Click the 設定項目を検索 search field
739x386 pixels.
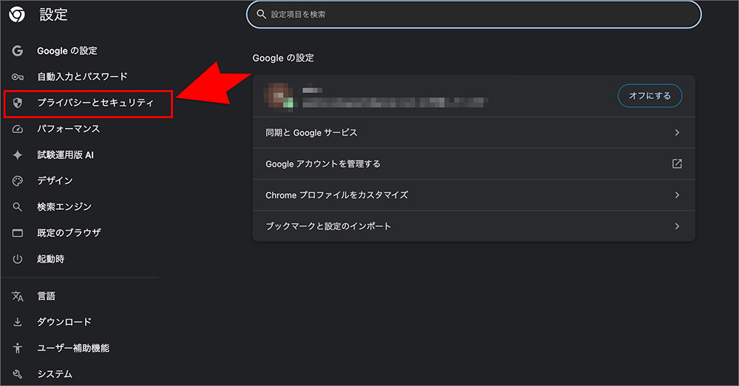pyautogui.click(x=474, y=15)
